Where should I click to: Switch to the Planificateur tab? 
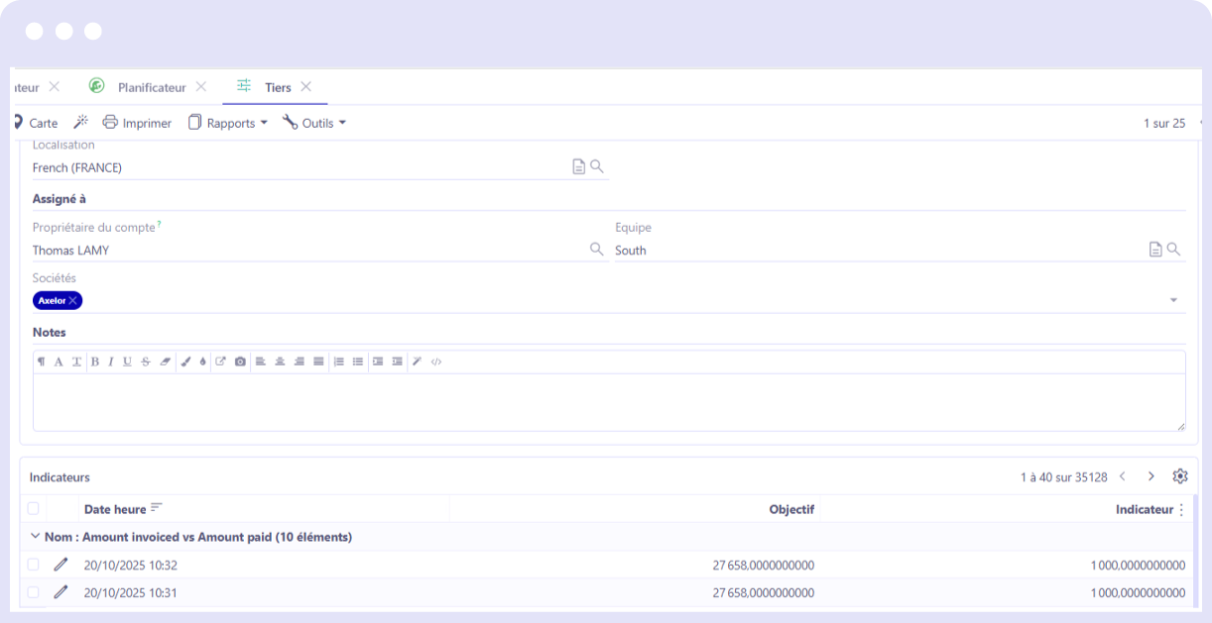point(151,87)
